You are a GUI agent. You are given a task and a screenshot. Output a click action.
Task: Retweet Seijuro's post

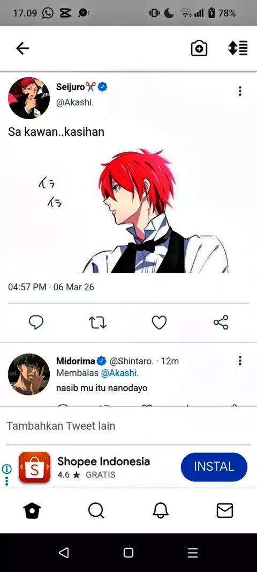97,322
